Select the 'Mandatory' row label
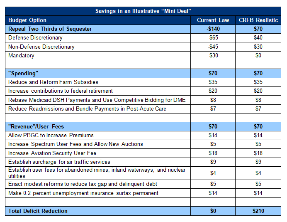 [21, 55]
